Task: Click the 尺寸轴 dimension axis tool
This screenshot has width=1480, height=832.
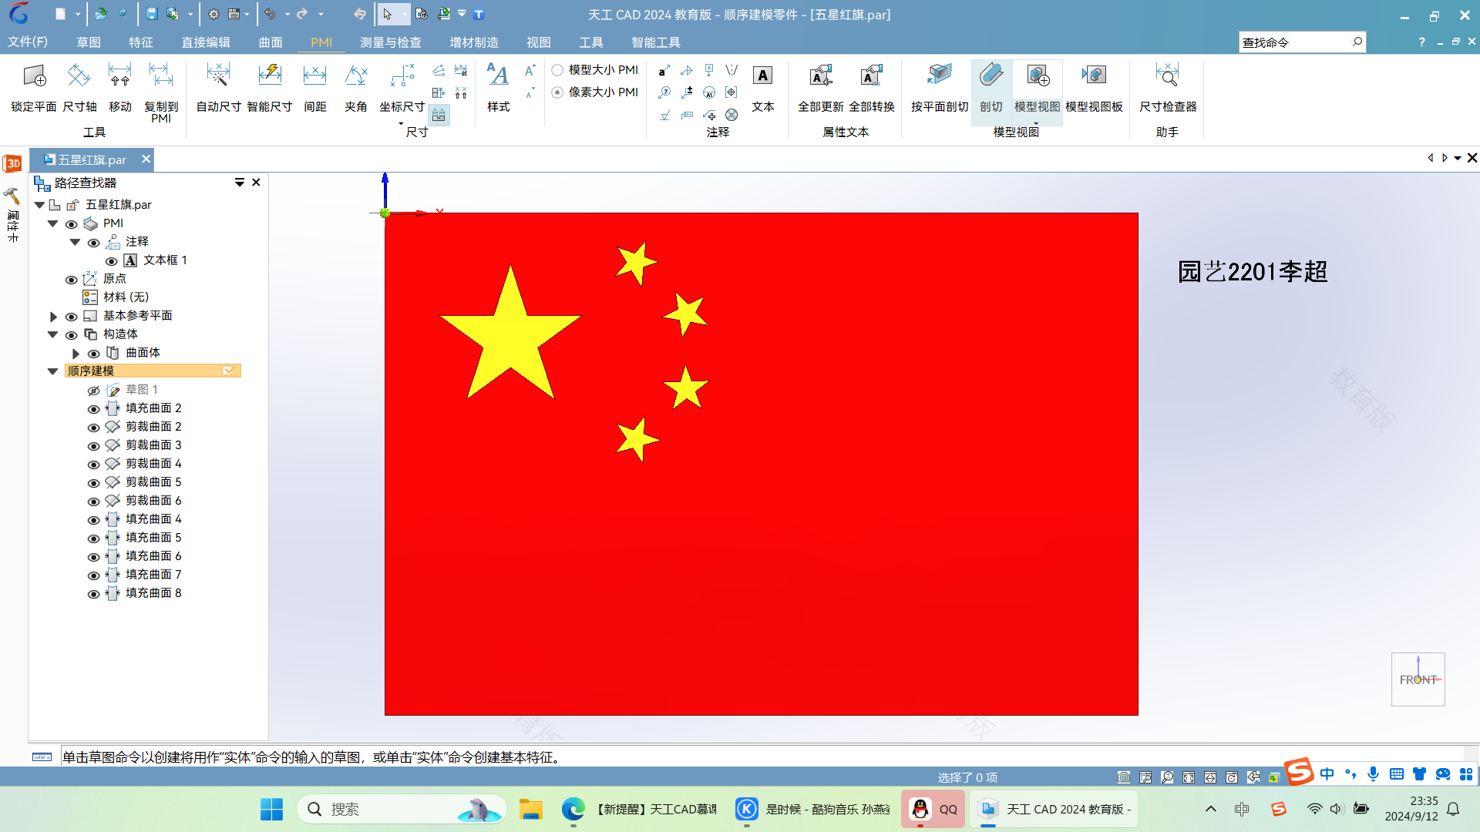Action: point(79,88)
